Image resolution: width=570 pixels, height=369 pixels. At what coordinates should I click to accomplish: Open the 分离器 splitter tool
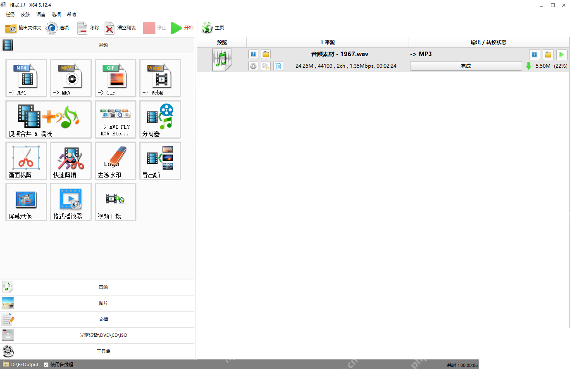tap(160, 120)
